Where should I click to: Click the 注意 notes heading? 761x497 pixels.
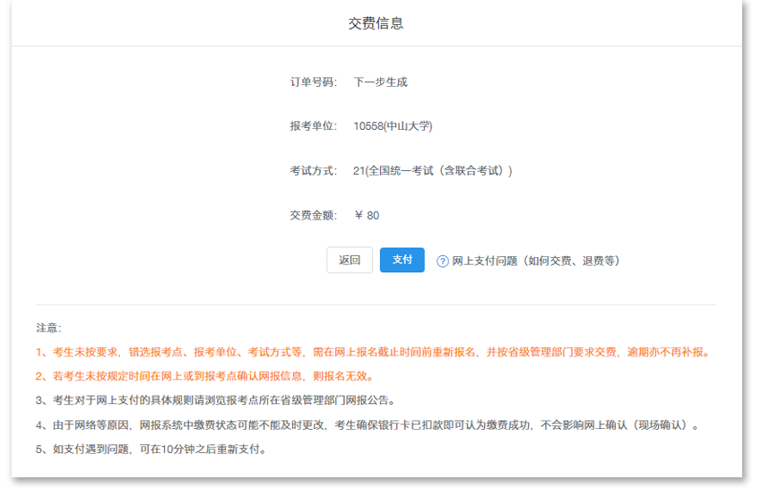click(48, 329)
